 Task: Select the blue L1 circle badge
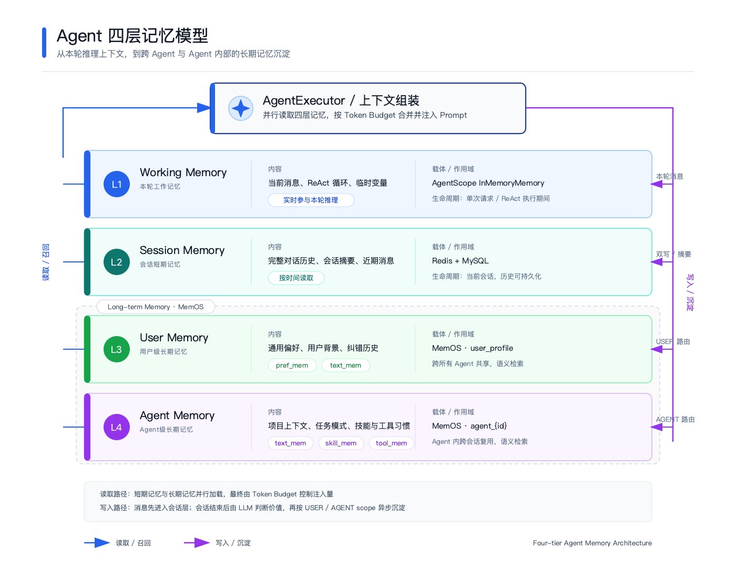point(117,184)
